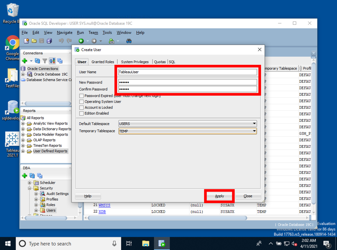Switch to the SQL tab

(172, 62)
